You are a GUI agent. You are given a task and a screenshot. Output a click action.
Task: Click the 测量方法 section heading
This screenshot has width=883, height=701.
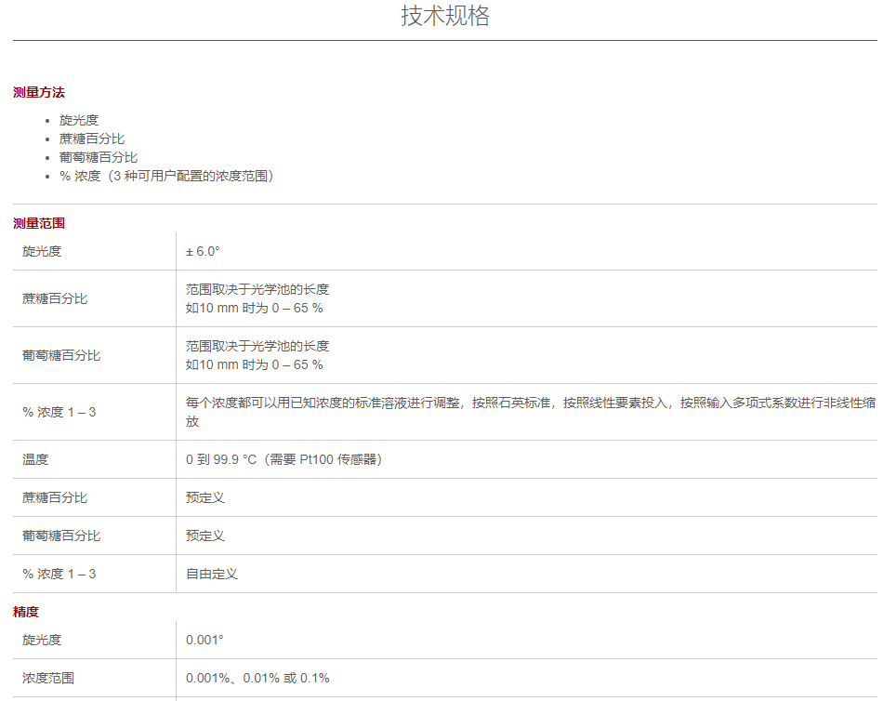click(39, 92)
